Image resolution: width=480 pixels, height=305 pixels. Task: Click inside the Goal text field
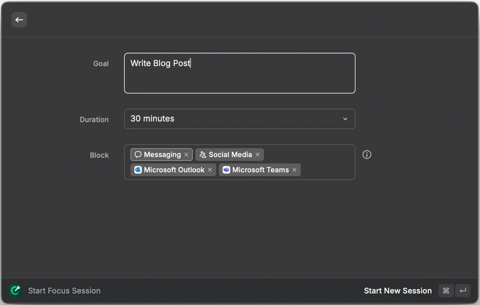pos(240,77)
